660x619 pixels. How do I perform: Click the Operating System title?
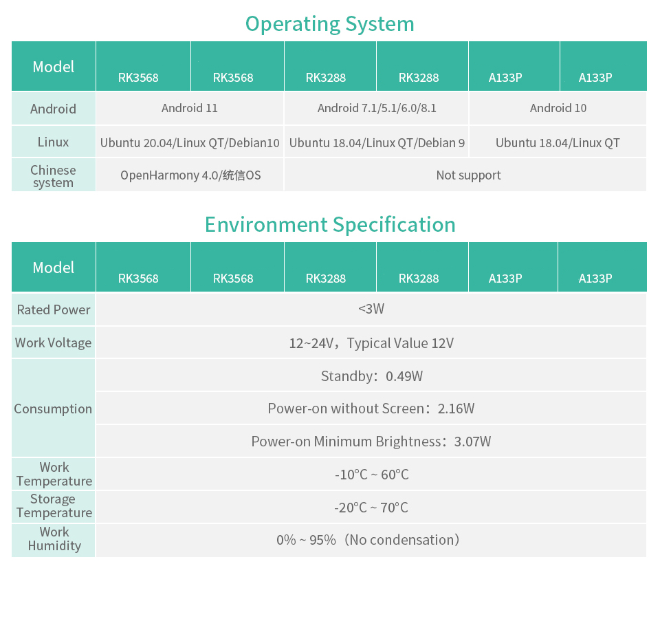[329, 23]
